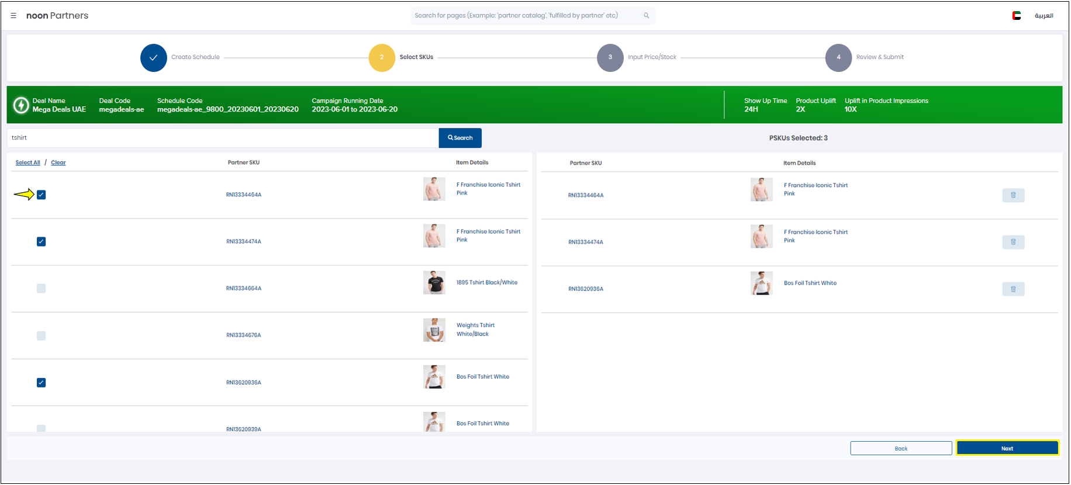The image size is (1071, 485).
Task: Go Back to previous step
Action: pyautogui.click(x=901, y=448)
